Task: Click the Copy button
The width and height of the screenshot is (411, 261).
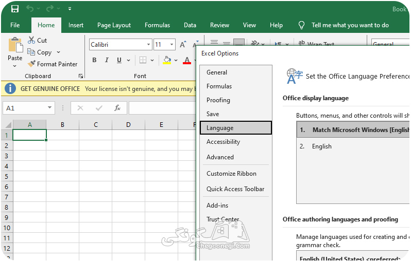Action: (x=40, y=52)
